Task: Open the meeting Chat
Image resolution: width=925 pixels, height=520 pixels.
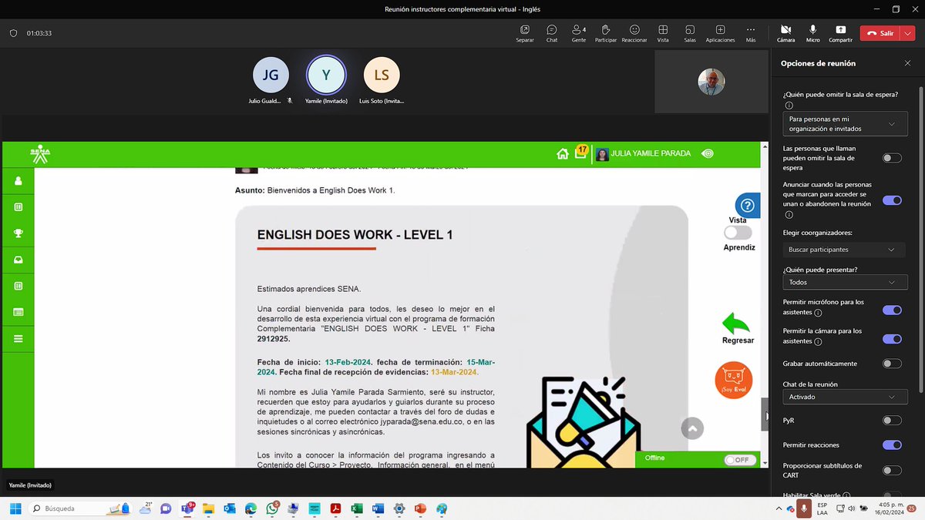Action: 552,30
